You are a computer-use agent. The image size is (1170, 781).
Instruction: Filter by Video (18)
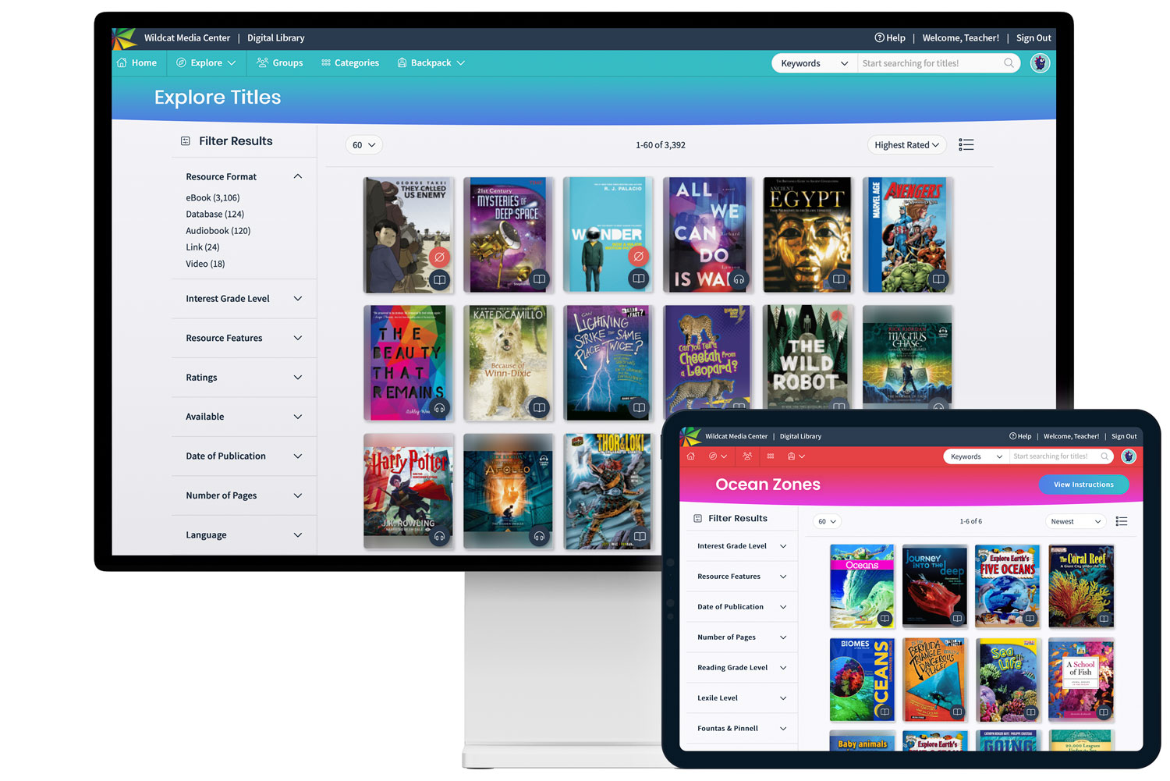pos(205,264)
